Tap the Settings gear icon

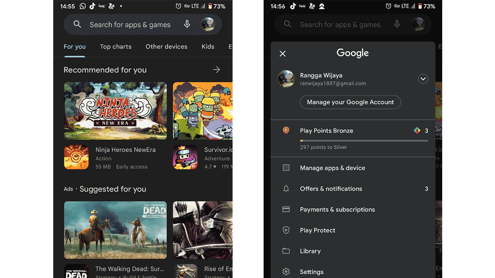286,272
